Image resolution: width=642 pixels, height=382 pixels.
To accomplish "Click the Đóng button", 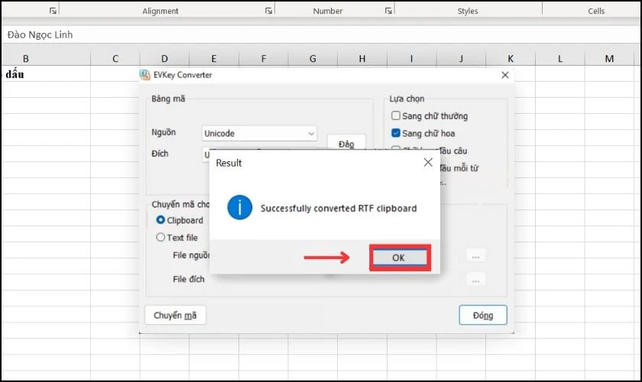I will pyautogui.click(x=483, y=316).
